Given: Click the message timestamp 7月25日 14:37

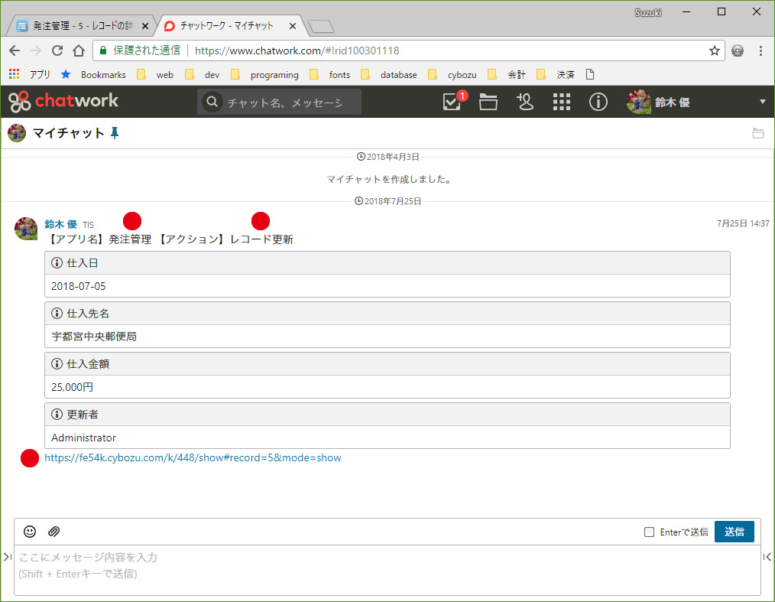Looking at the screenshot, I should coord(743,223).
